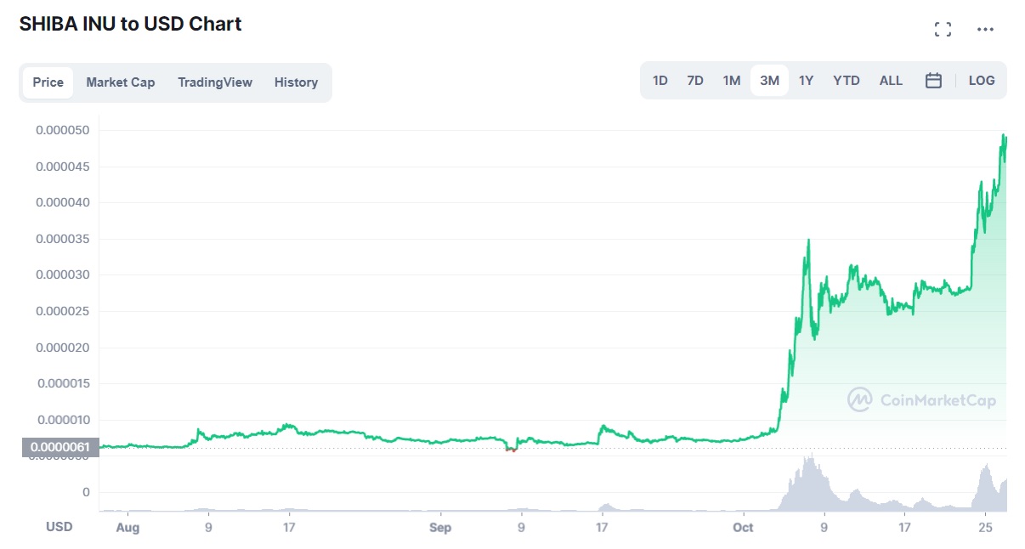Select the 7D time range

(695, 81)
